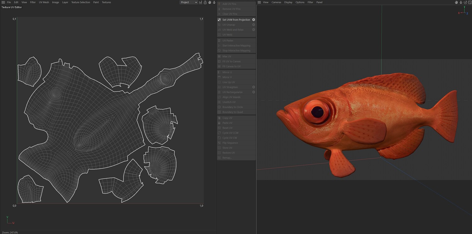Viewport: 472px width, 234px height.
Task: Click the Restore UV command
Action: [x=236, y=153]
